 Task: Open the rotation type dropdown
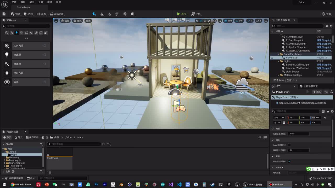click(x=279, y=118)
